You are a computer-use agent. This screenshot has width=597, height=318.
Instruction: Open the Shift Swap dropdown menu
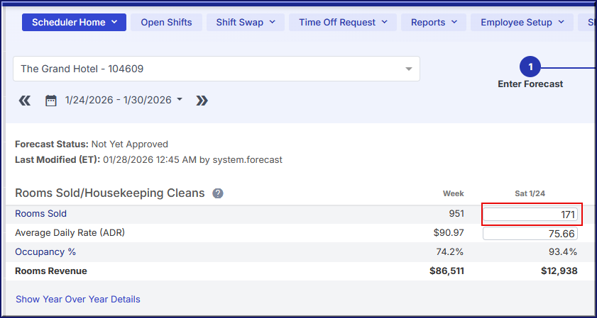tap(246, 22)
